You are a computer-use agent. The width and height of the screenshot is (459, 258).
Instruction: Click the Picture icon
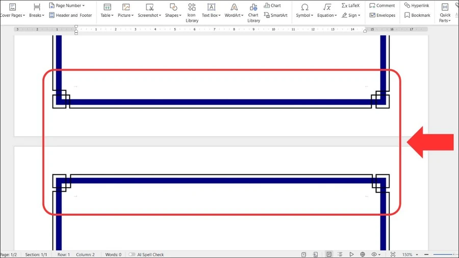click(x=126, y=7)
